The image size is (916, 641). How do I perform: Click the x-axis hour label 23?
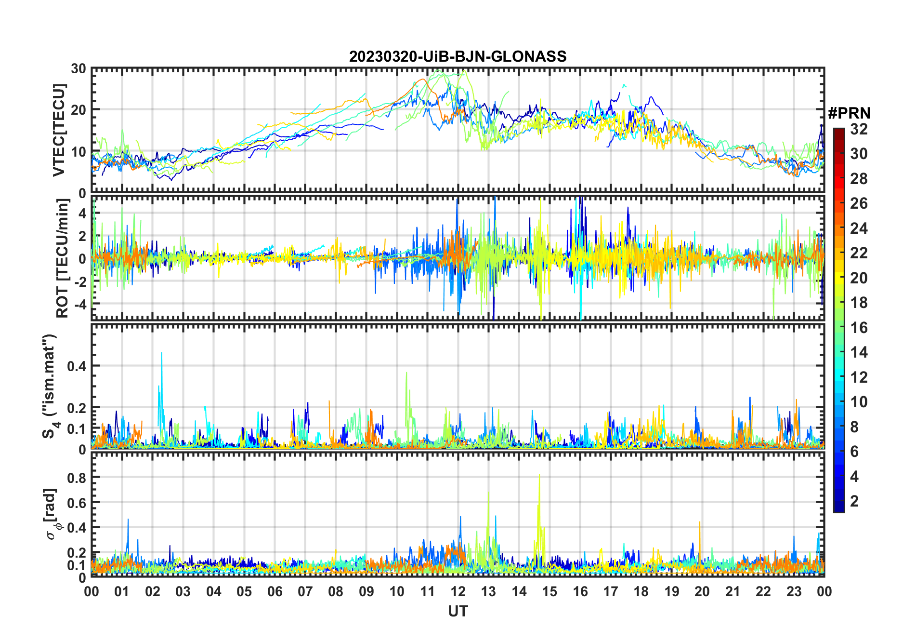(x=794, y=592)
